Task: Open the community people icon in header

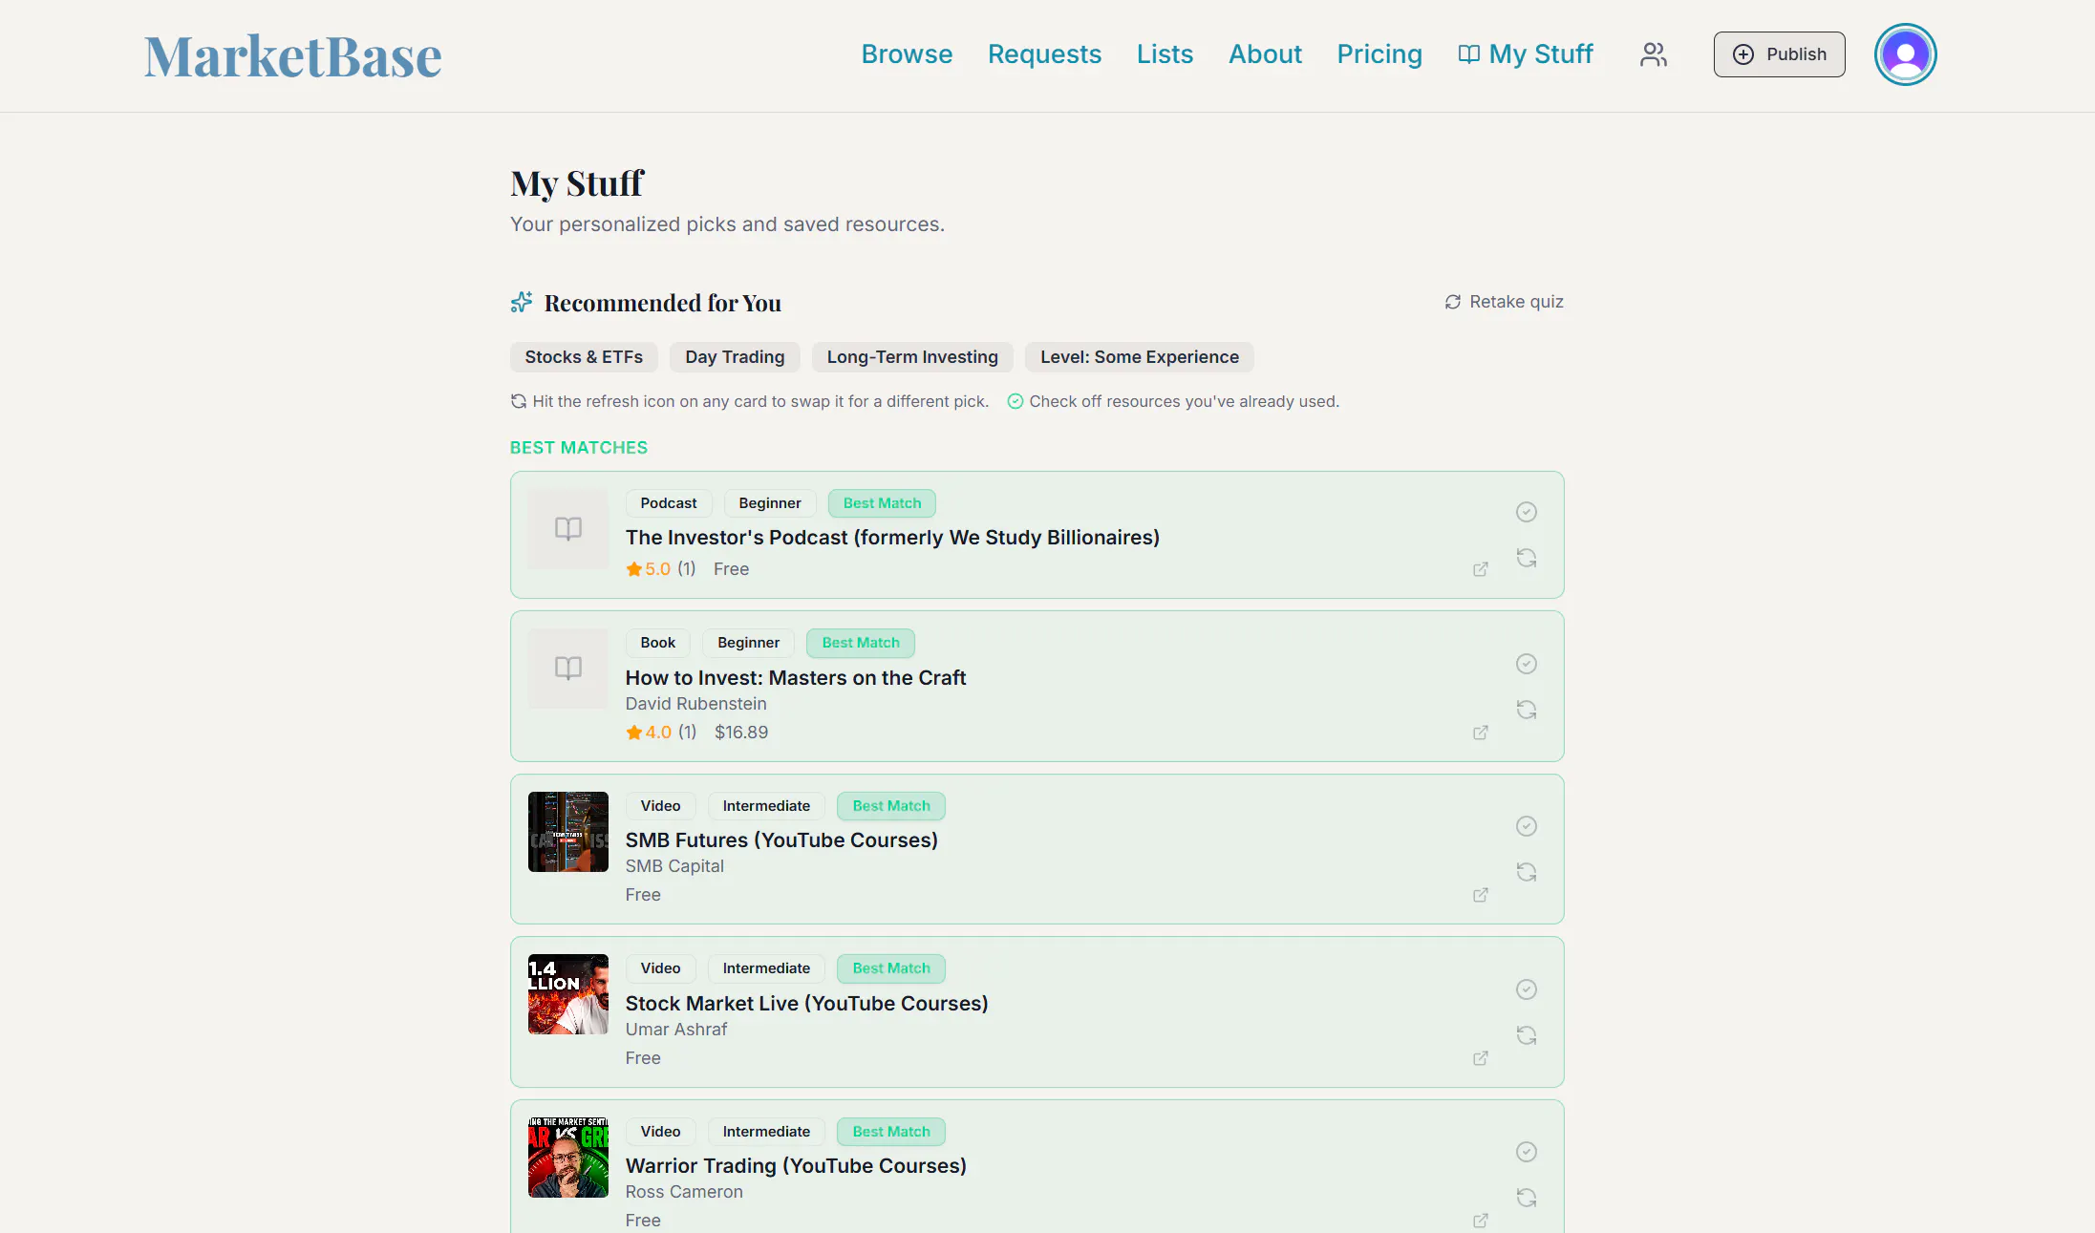Action: click(x=1654, y=54)
